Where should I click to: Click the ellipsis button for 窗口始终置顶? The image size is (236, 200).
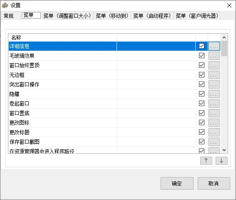pos(214,65)
